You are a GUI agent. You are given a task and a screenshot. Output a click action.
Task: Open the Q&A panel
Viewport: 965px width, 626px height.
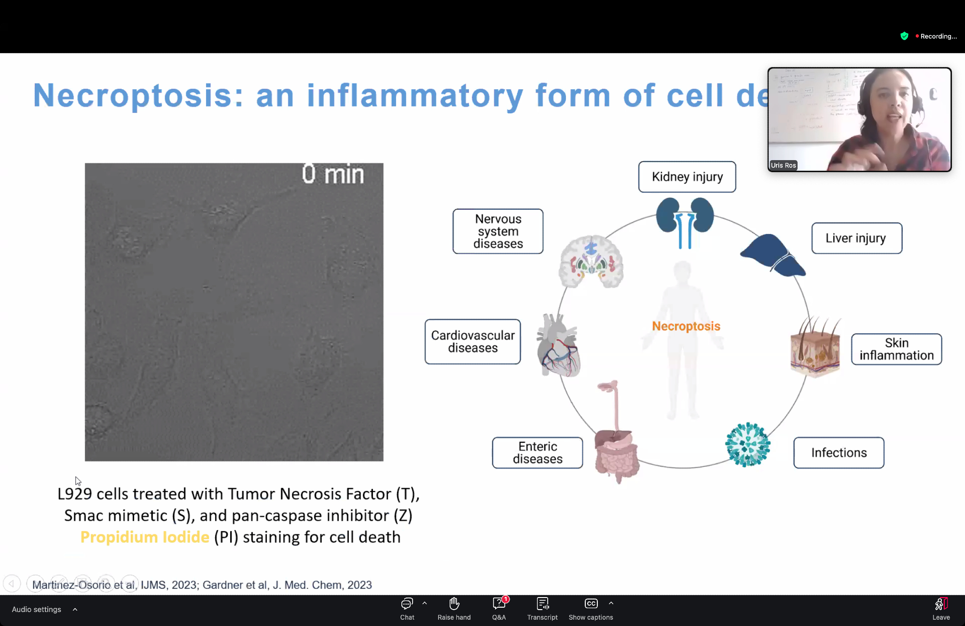[x=499, y=609]
